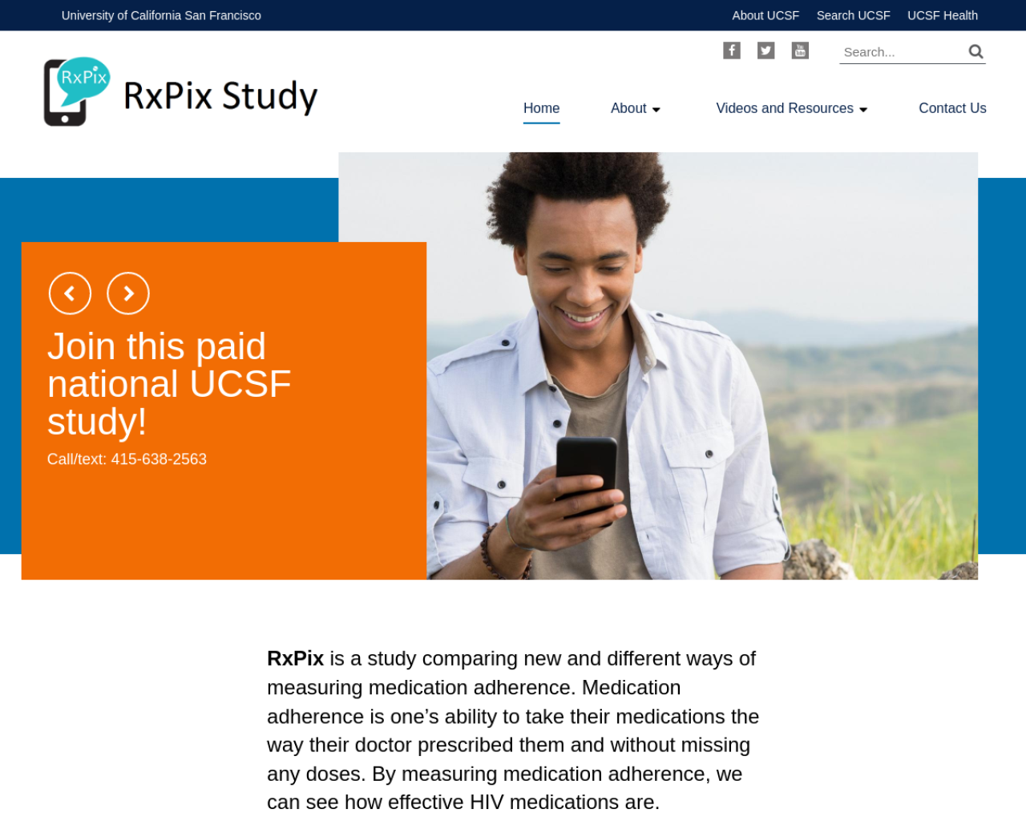
Task: Open the Videos and Resources menu
Action: click(785, 108)
